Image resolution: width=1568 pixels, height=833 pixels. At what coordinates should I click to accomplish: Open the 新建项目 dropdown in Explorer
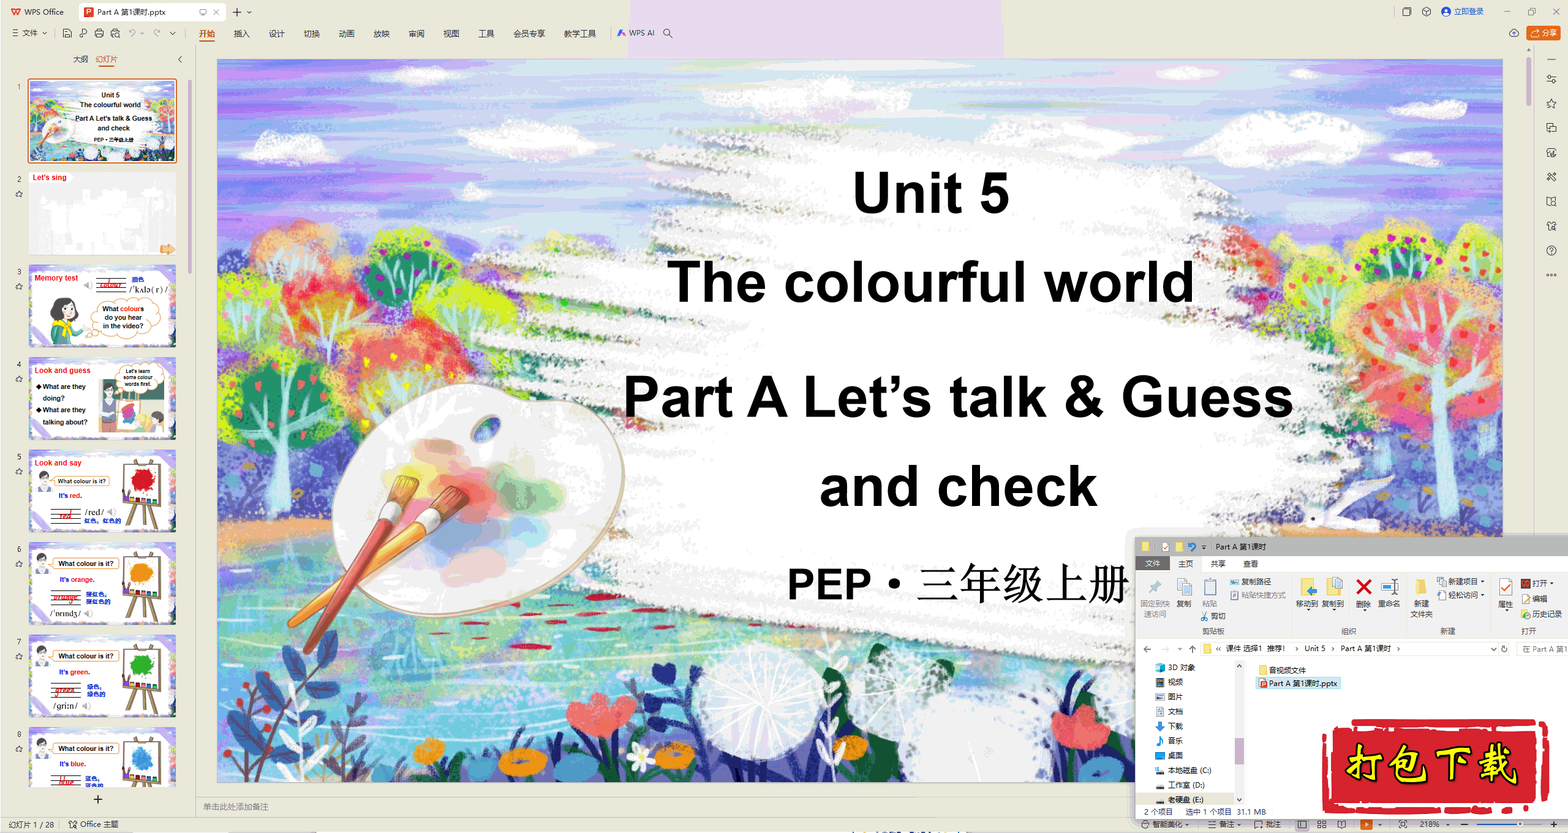1461,582
